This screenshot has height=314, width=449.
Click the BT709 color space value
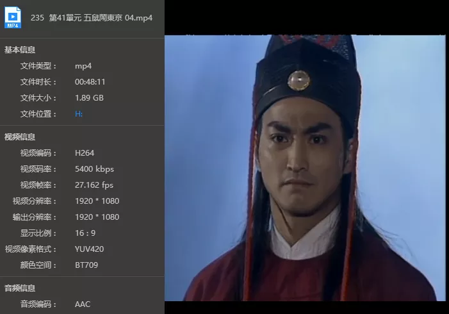coord(86,265)
